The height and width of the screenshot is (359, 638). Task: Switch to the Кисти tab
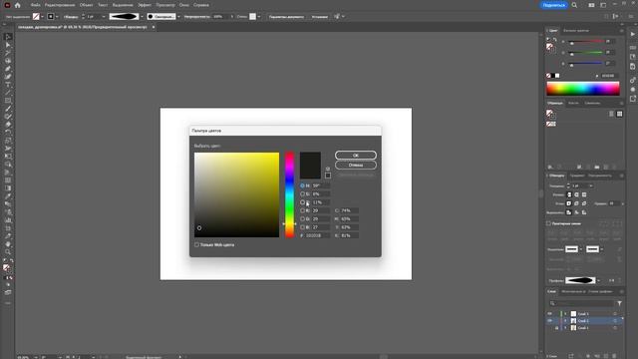573,103
